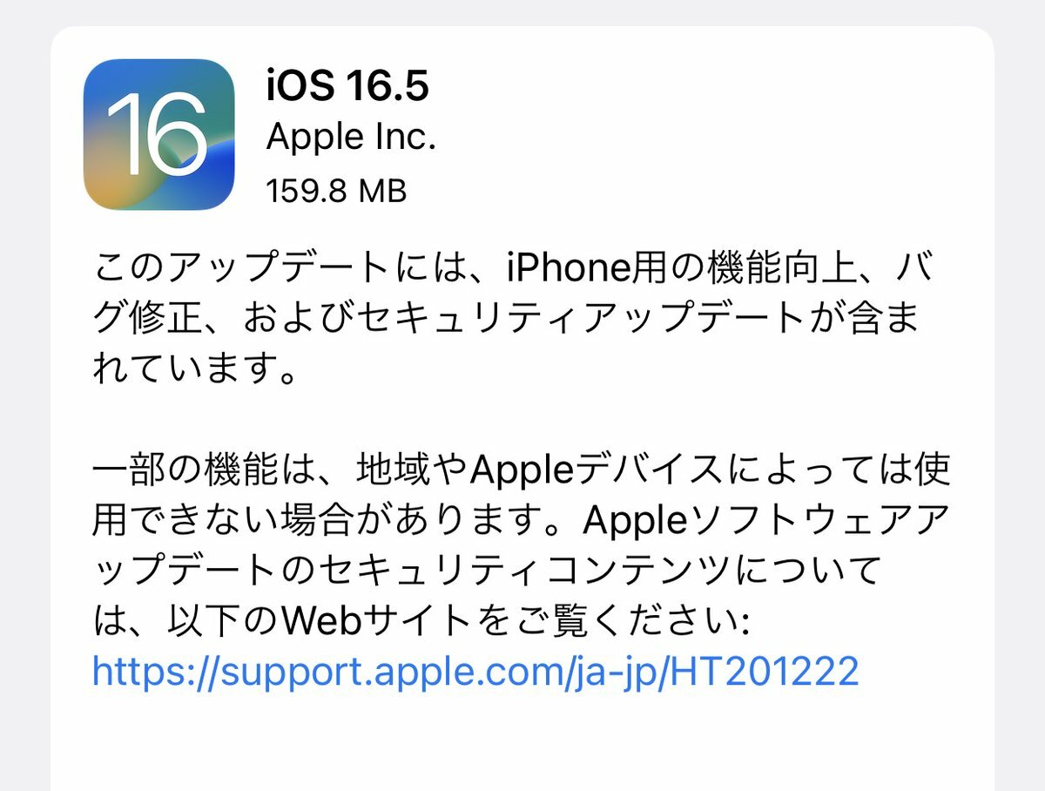Tap the word Webサイト
This screenshot has height=791, width=1045.
pos(377,621)
